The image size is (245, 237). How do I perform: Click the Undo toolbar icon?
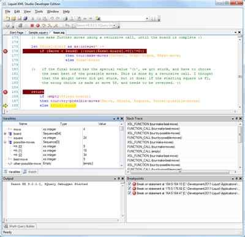pyautogui.click(x=52, y=18)
